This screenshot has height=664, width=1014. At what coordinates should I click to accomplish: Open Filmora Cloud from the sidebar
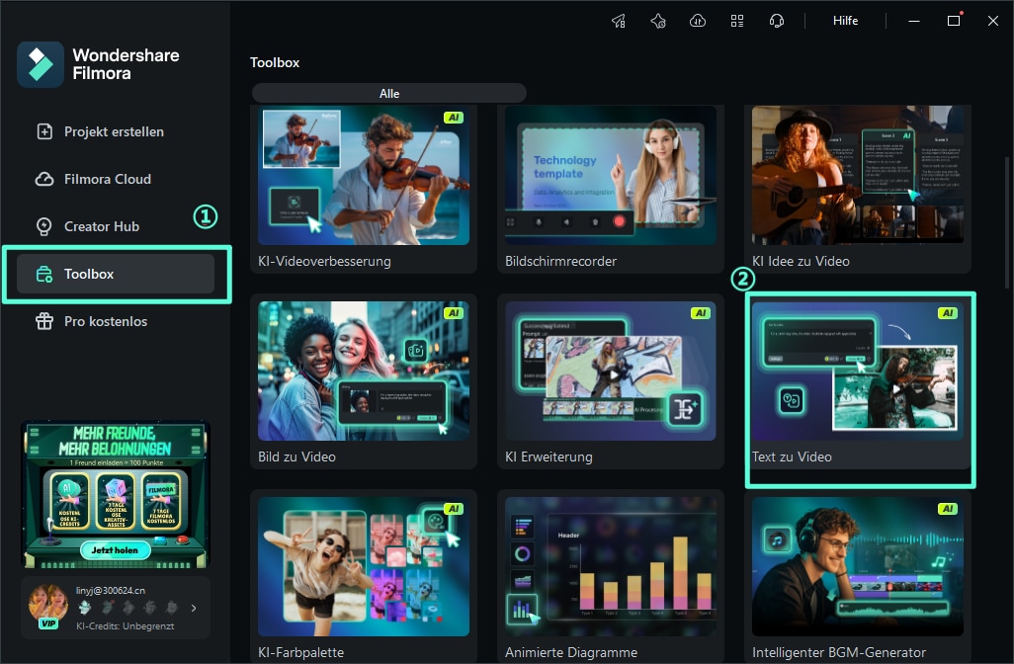105,178
